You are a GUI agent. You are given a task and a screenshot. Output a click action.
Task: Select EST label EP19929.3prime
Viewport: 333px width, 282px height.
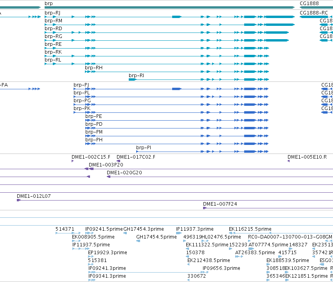[x=108, y=253]
